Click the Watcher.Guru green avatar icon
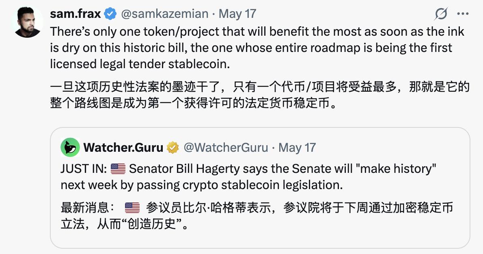The height and width of the screenshot is (254, 483). [x=70, y=147]
